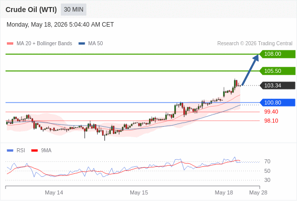Click the May 15 date axis label

coord(139,192)
